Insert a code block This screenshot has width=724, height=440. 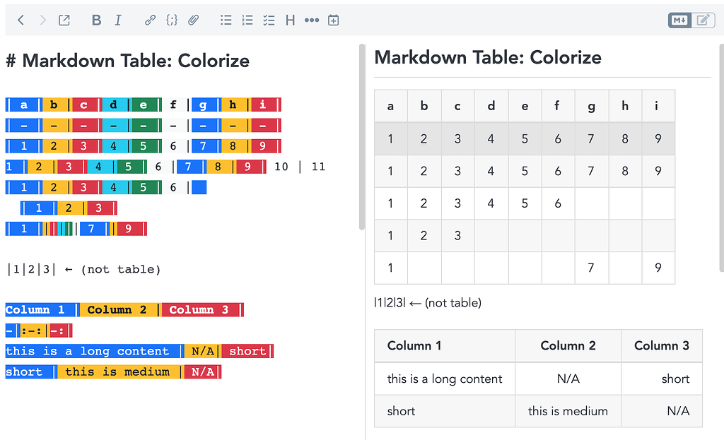pos(172,20)
